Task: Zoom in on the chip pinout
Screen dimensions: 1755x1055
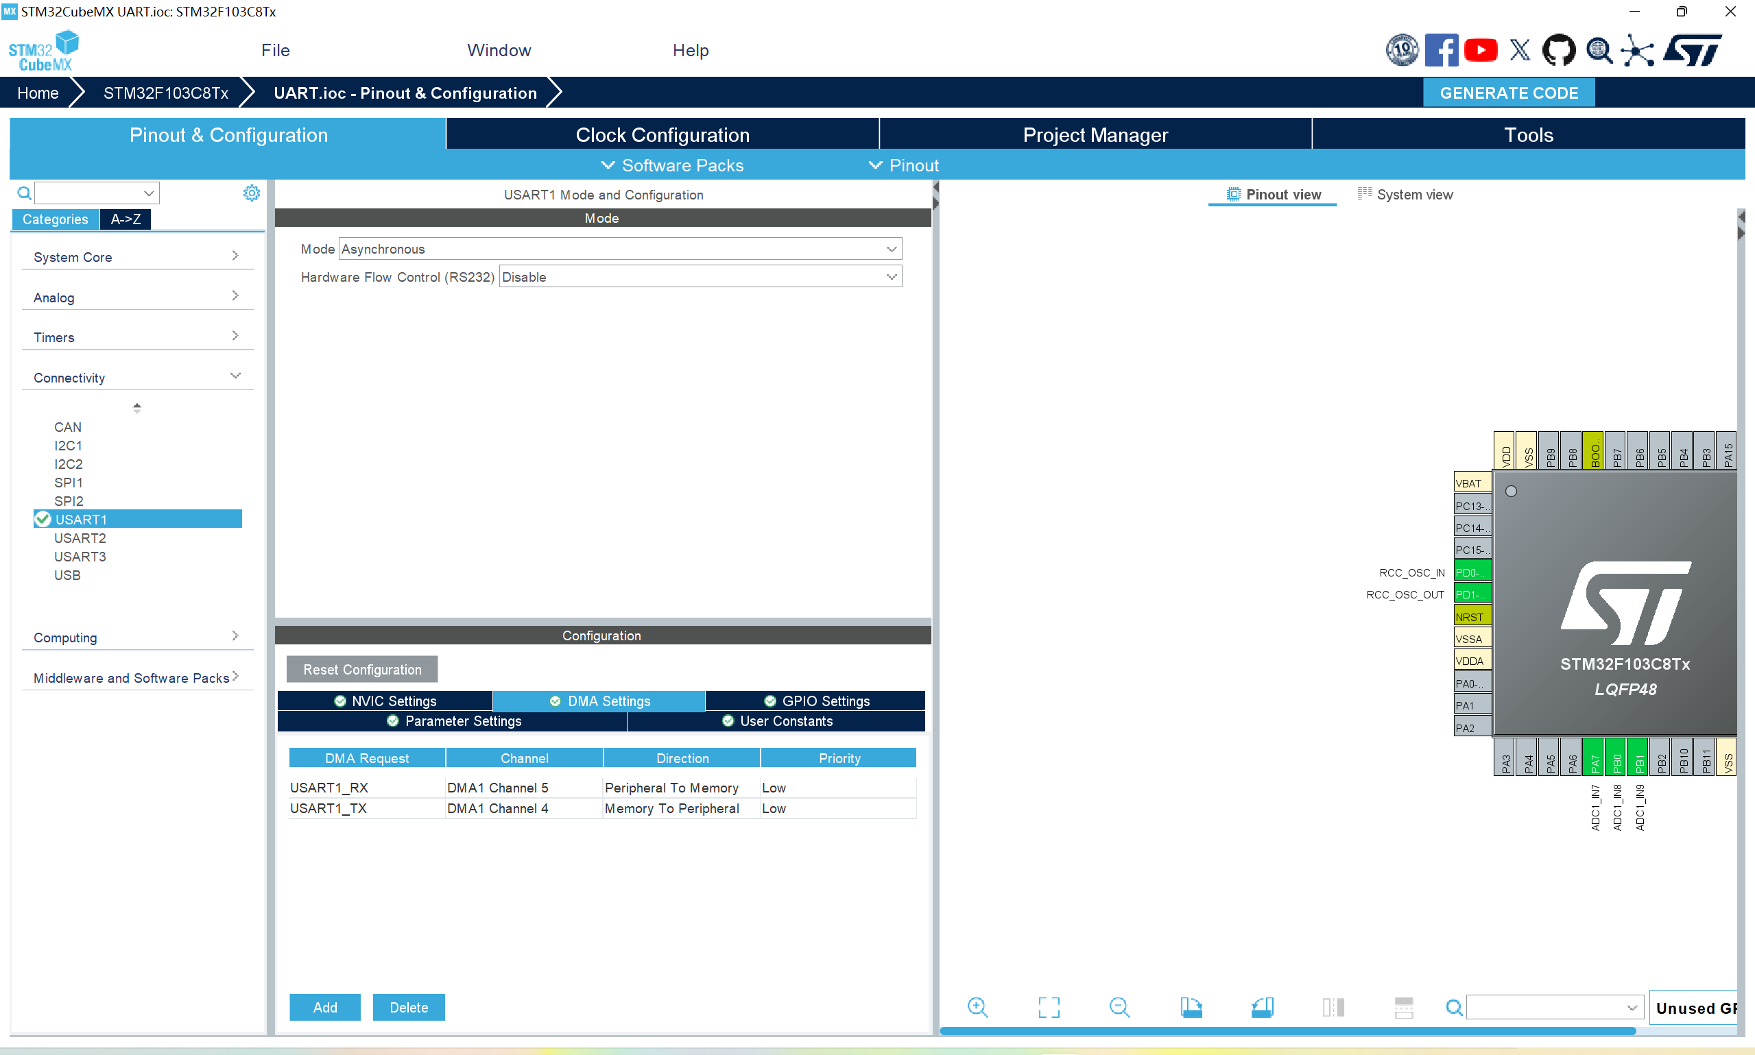Action: pos(978,1006)
